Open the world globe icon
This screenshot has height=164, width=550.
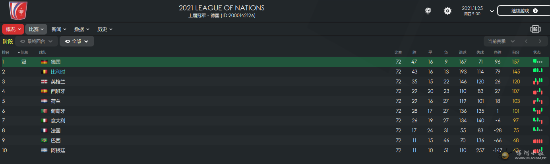point(428,11)
